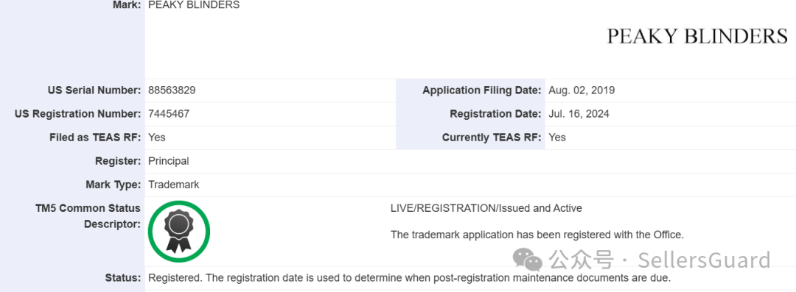Click the Jul. 16, 2024 registration date
Viewport: 796px width, 292px height.
tap(579, 114)
